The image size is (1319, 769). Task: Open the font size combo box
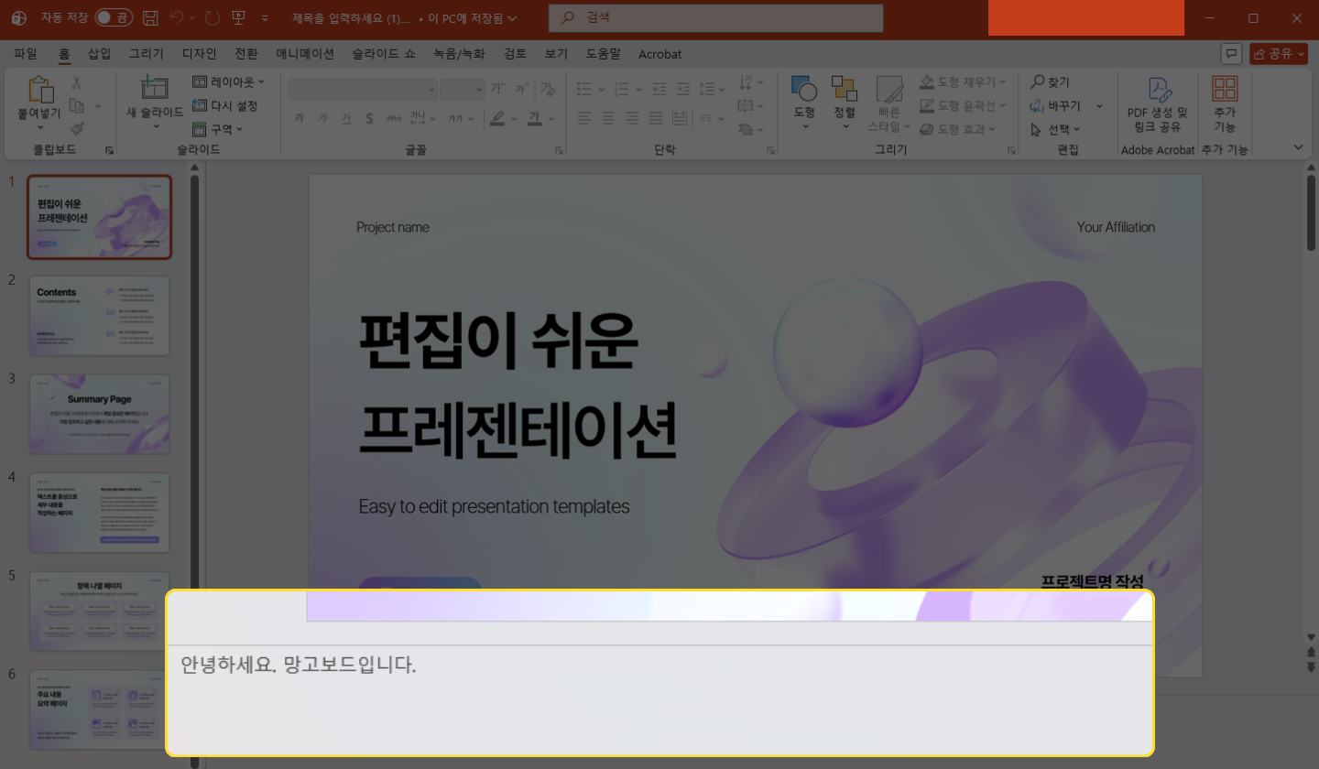click(x=463, y=89)
